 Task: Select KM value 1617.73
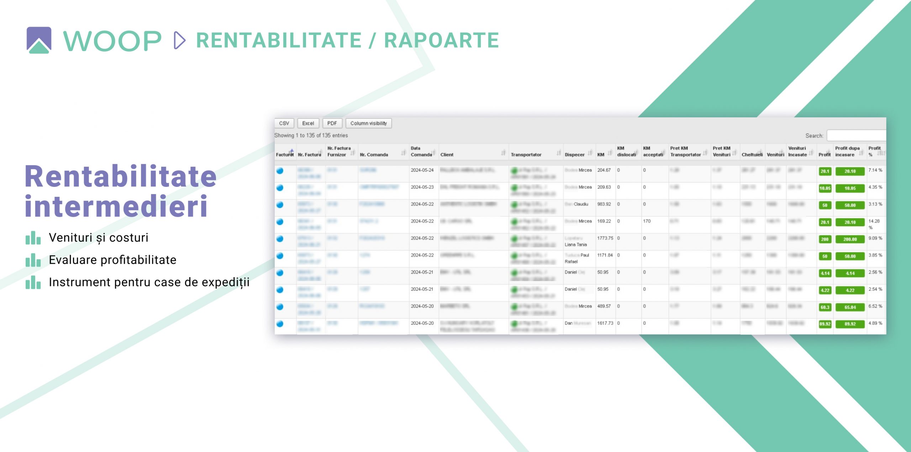pos(605,323)
